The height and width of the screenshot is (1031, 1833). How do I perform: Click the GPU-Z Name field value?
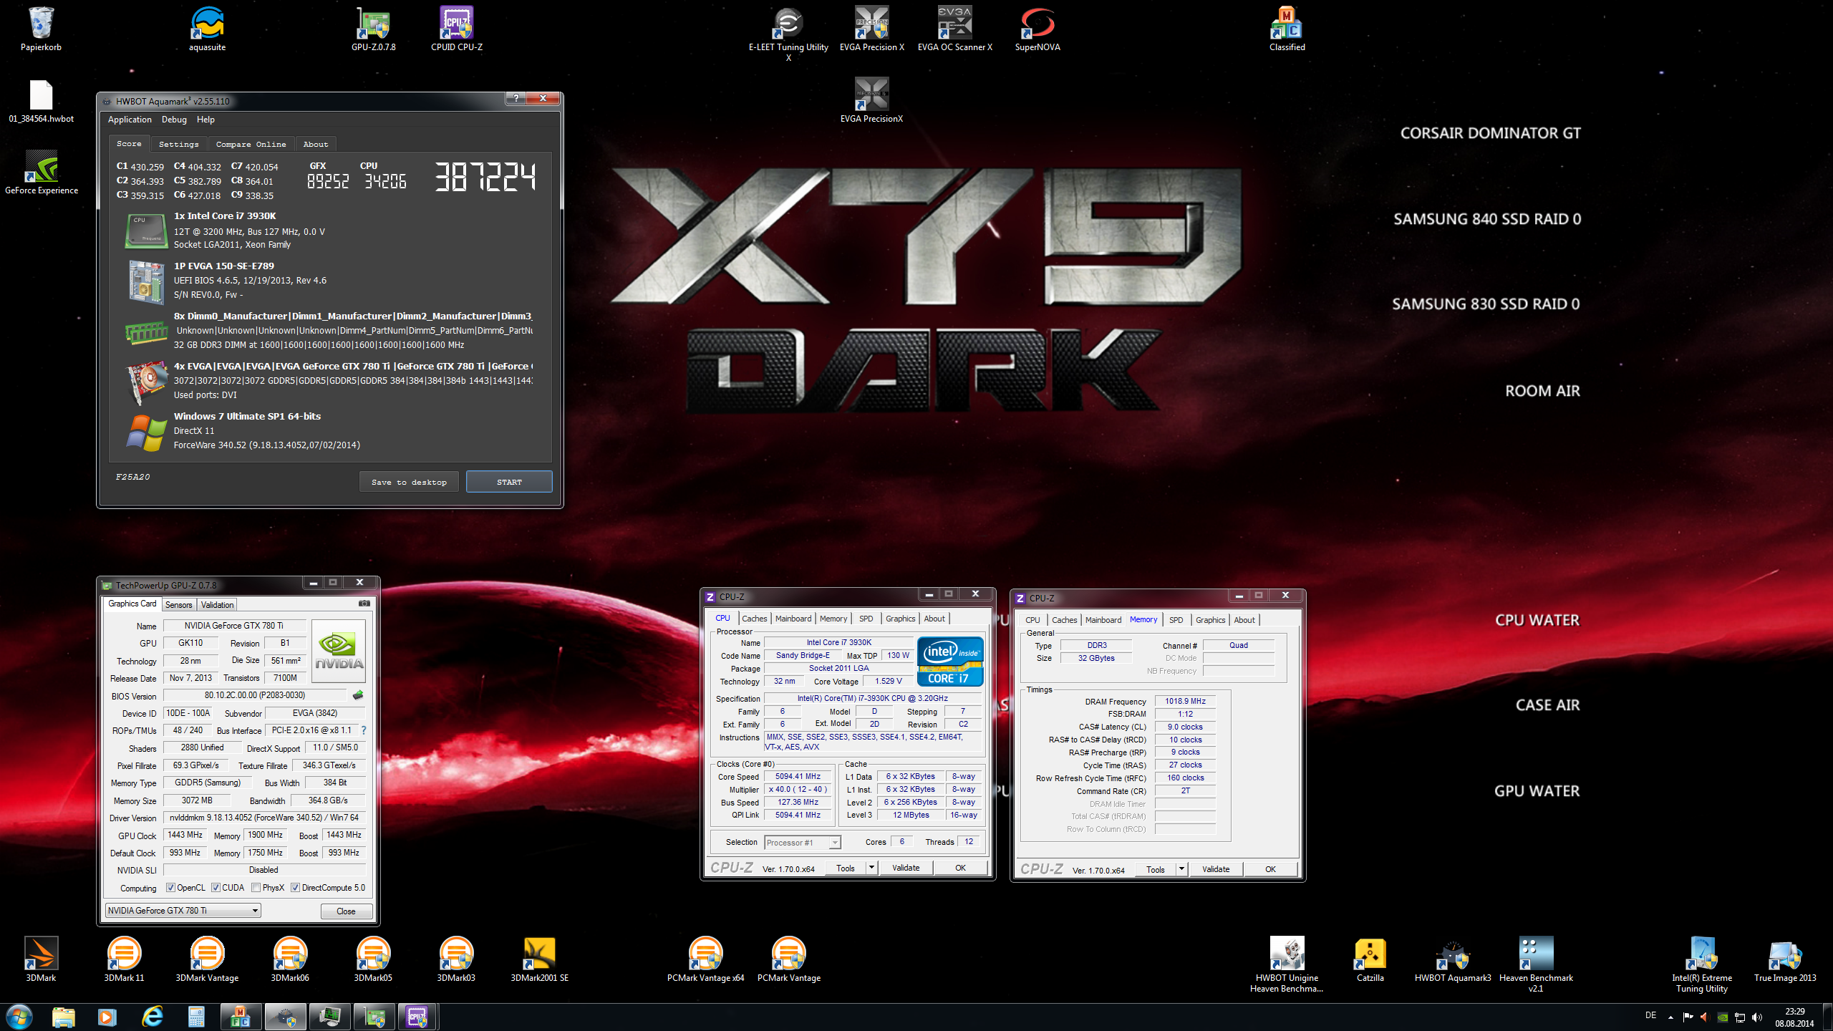(234, 626)
